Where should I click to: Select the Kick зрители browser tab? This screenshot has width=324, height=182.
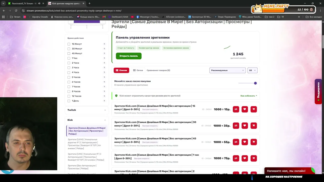(66, 4)
